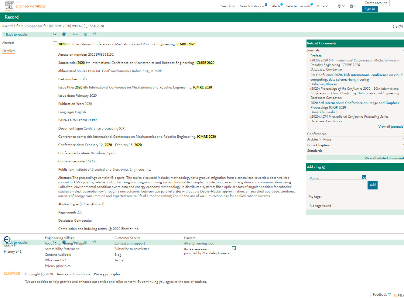Open the Alerts menu item
Screen dimensions: 404x298
point(276,6)
